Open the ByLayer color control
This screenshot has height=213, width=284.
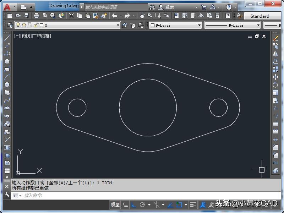pos(175,26)
